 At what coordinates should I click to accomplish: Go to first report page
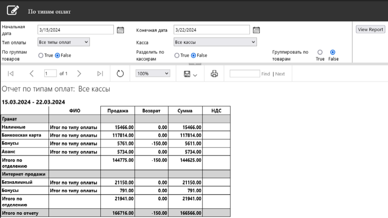click(x=11, y=74)
